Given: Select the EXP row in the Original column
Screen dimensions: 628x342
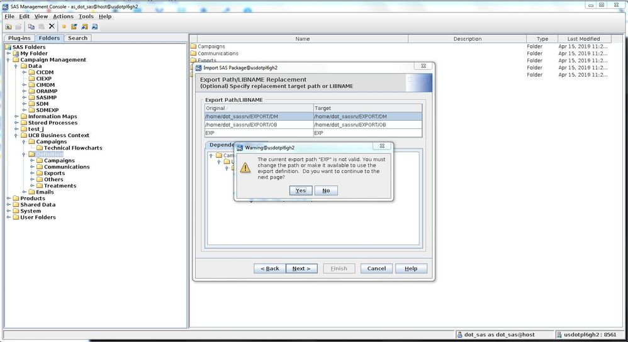Looking at the screenshot, I should [x=259, y=133].
